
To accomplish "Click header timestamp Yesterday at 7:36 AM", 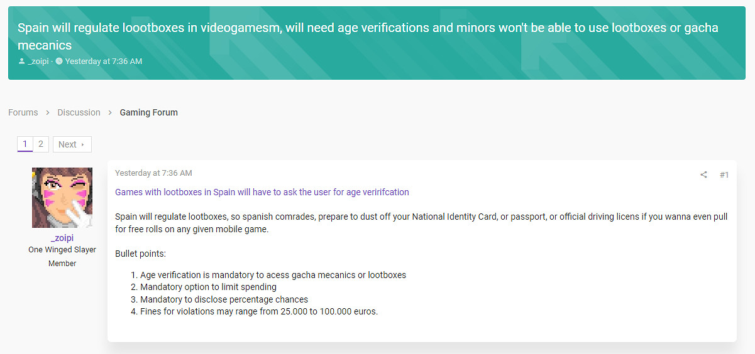I will point(104,62).
